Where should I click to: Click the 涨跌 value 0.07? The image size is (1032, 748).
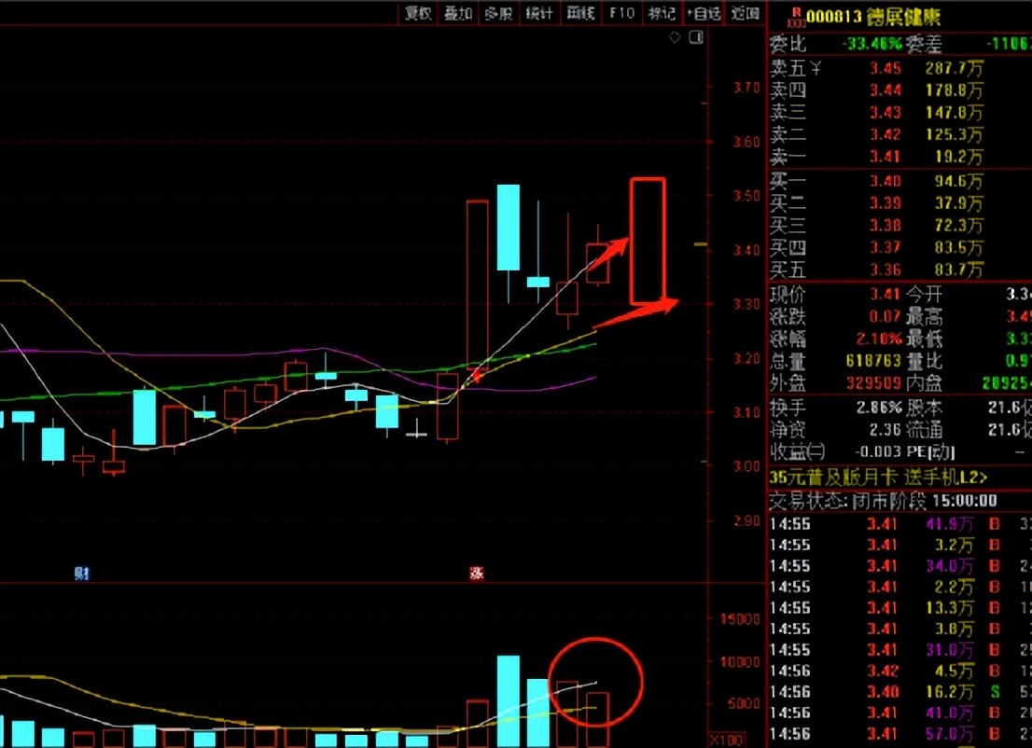click(885, 316)
